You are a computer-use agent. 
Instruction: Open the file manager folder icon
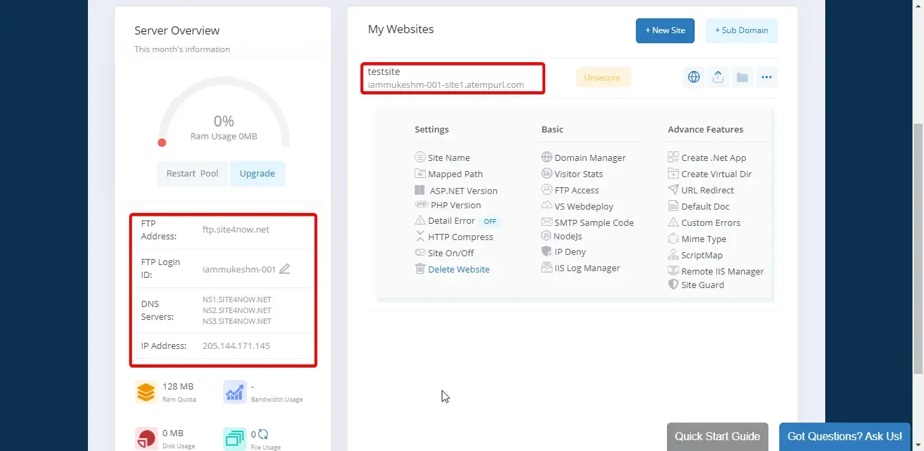tap(742, 77)
